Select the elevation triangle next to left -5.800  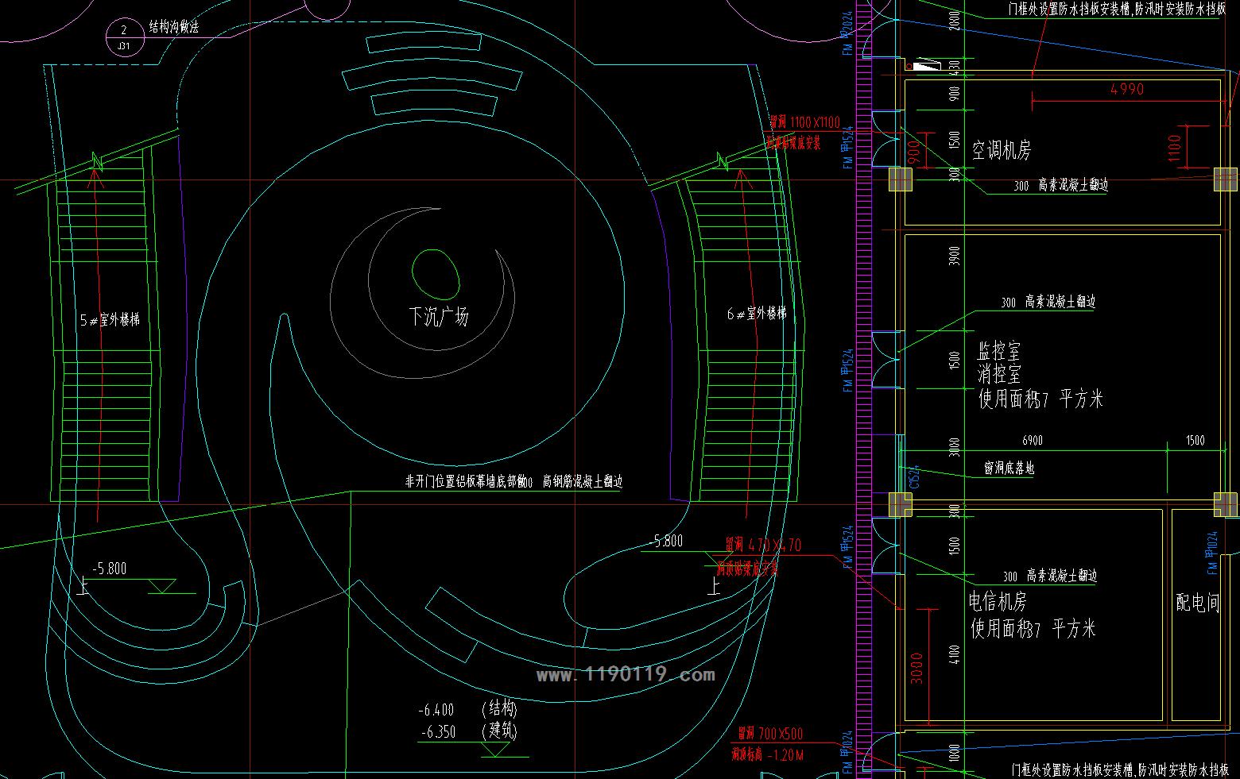point(163,587)
